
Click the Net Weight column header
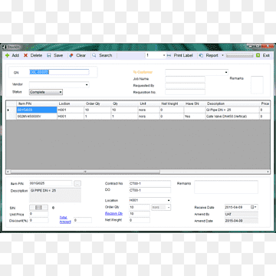point(172,103)
